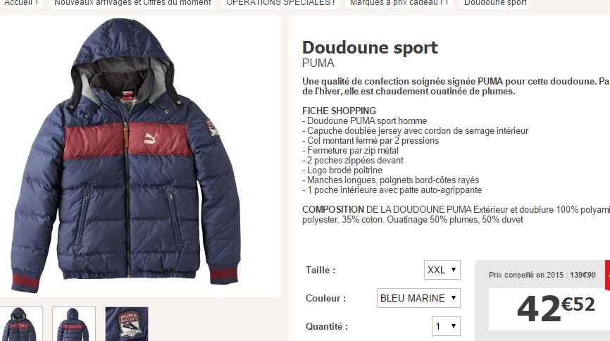
Task: Click the Doudoune sport product title
Action: click(x=370, y=47)
